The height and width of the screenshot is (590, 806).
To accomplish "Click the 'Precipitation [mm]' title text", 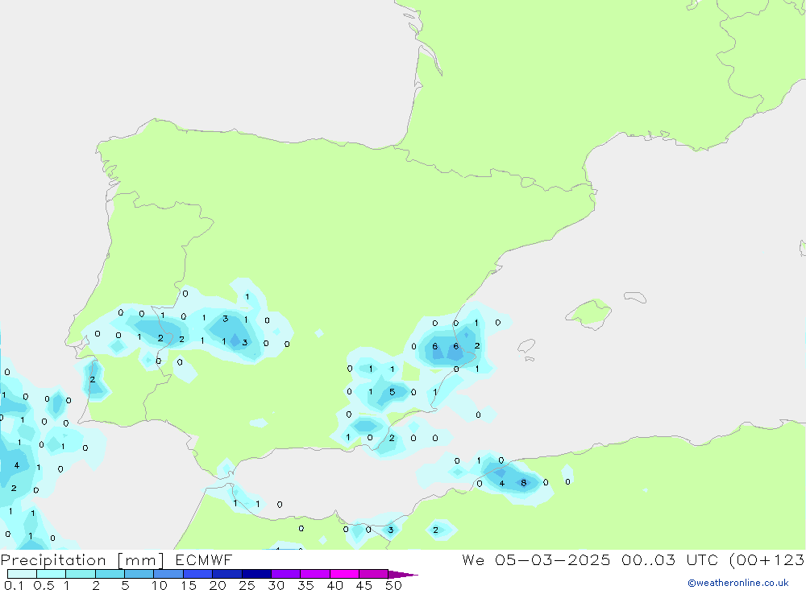I will click(82, 560).
